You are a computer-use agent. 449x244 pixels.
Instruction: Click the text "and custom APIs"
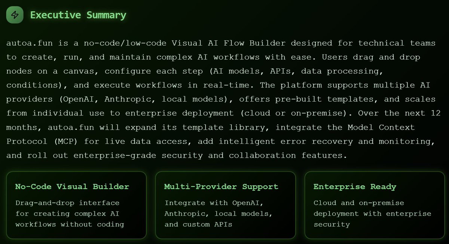coord(198,225)
